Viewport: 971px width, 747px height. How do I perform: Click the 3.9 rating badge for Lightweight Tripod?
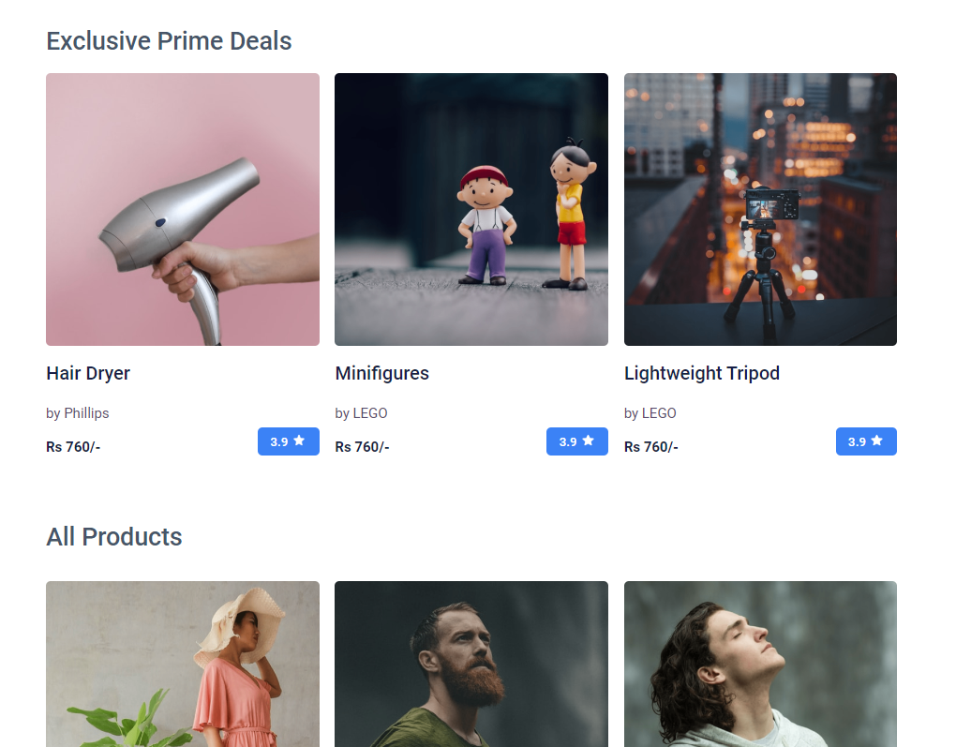tap(866, 441)
